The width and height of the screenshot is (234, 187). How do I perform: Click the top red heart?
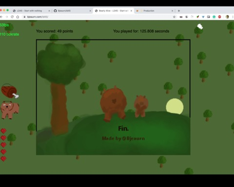pyautogui.click(x=3, y=131)
